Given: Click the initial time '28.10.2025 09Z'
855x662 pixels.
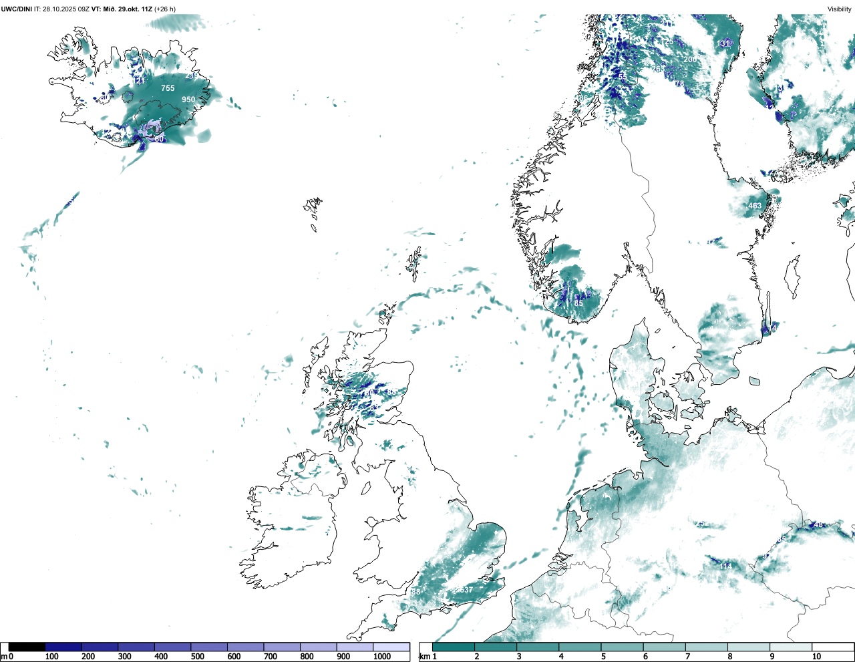Looking at the screenshot, I should point(66,9).
